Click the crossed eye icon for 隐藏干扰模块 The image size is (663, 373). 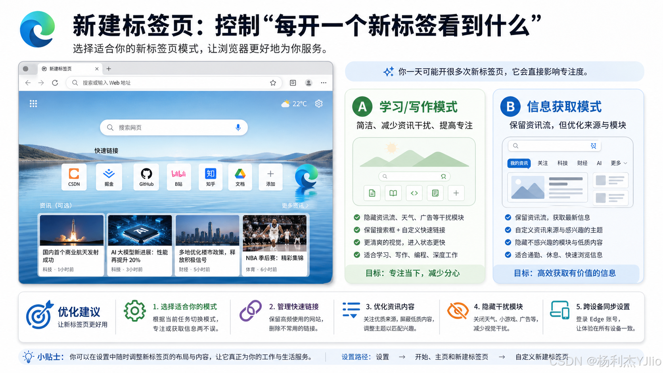(458, 311)
